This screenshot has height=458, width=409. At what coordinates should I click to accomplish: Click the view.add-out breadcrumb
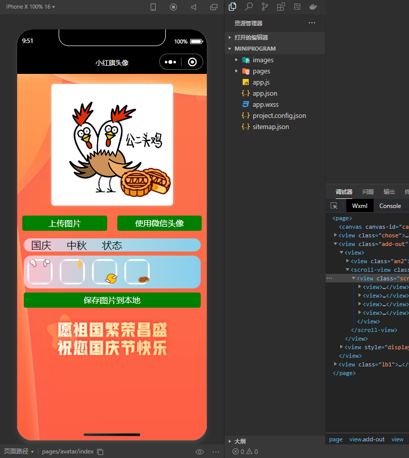(x=367, y=440)
